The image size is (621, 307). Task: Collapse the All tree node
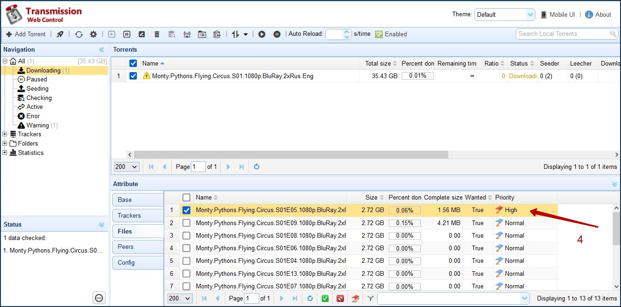[5, 61]
